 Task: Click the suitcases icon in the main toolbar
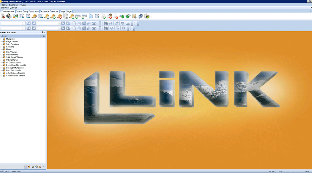click(141, 16)
